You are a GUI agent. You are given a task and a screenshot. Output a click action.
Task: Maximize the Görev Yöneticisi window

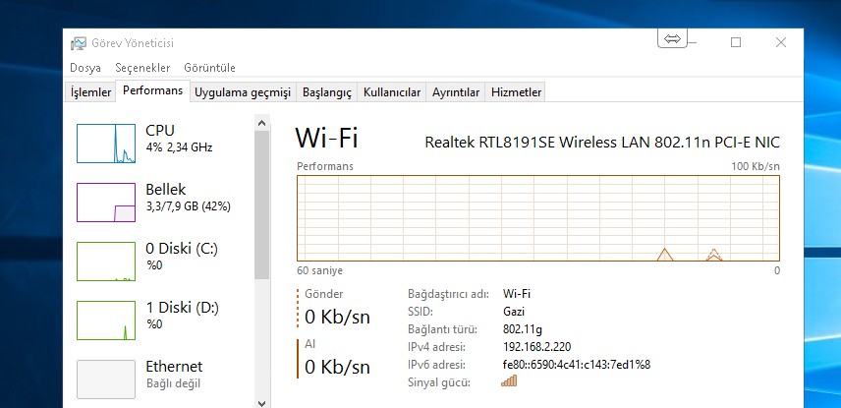[736, 42]
